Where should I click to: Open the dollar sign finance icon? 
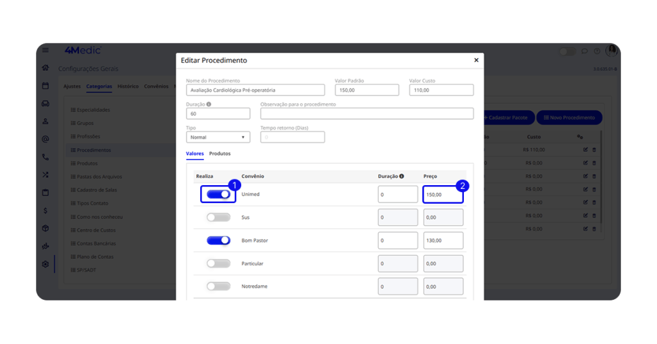click(x=46, y=210)
